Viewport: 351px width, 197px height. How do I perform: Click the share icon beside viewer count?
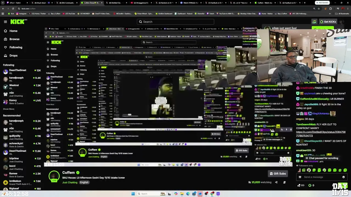click(276, 182)
